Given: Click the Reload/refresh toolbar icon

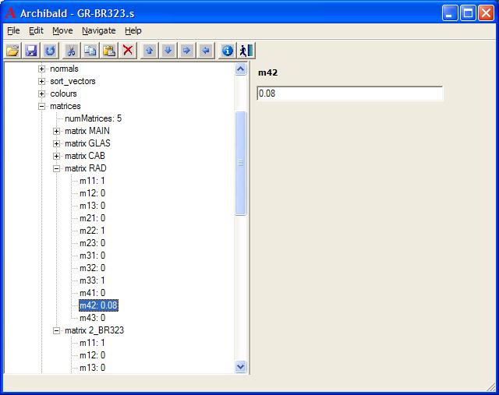Looking at the screenshot, I should click(50, 50).
